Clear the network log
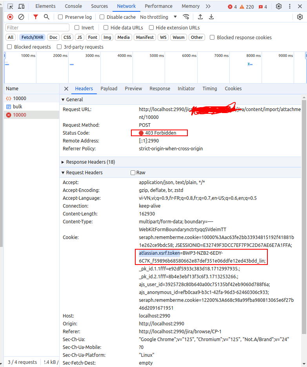The width and height of the screenshot is (307, 367). click(21, 17)
